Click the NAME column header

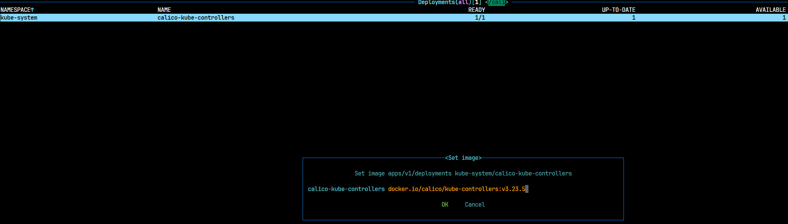click(x=164, y=10)
